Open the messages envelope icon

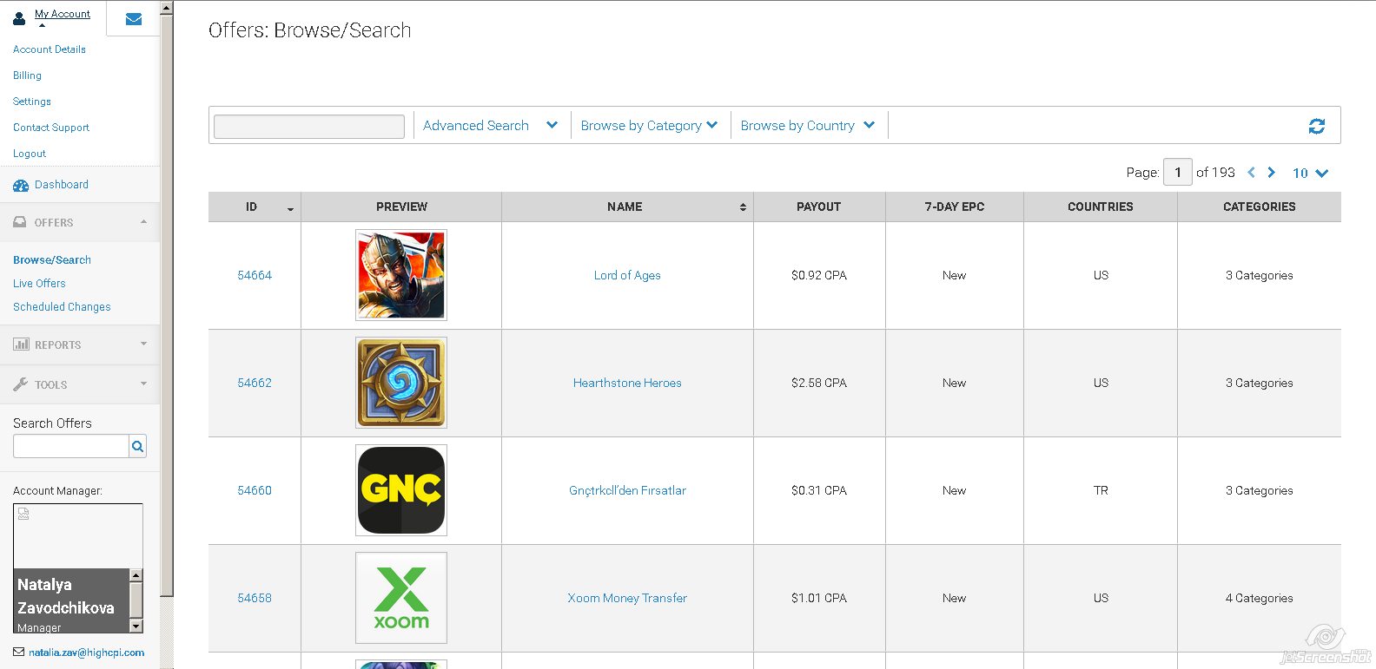134,19
